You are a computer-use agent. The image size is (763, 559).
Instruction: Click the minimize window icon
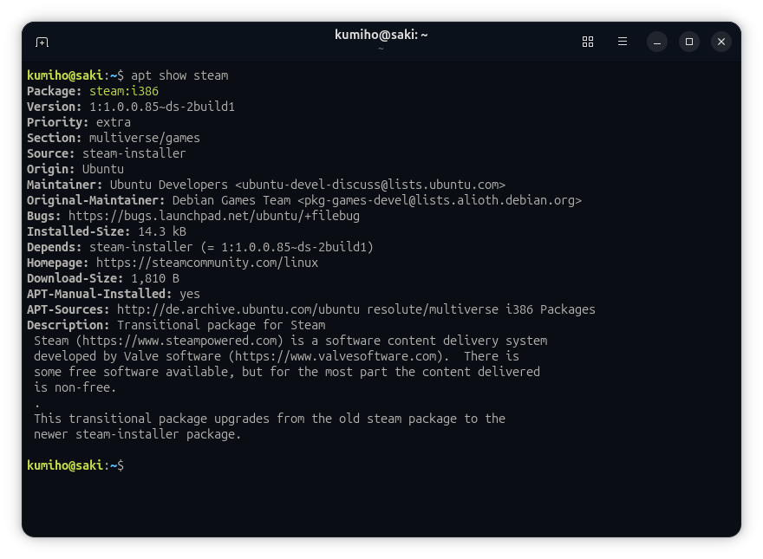click(x=657, y=42)
